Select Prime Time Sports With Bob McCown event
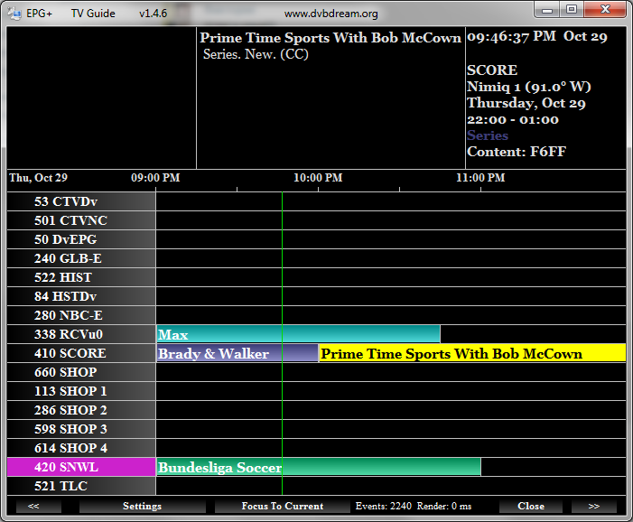Viewport: 633px width, 522px height. point(472,353)
